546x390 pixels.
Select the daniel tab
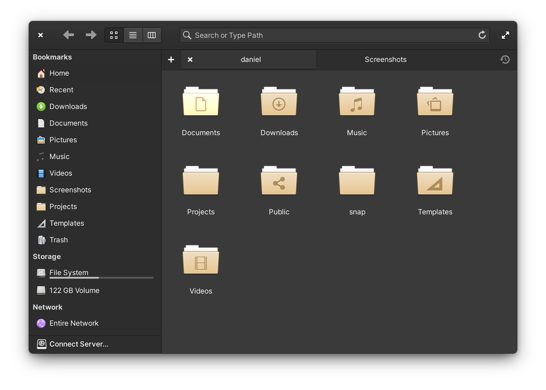[249, 60]
